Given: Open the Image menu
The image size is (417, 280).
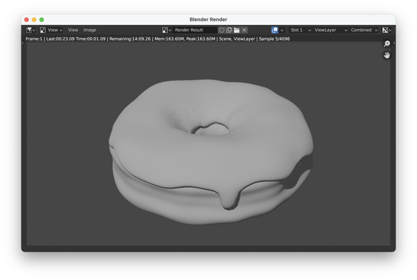Looking at the screenshot, I should click(90, 30).
